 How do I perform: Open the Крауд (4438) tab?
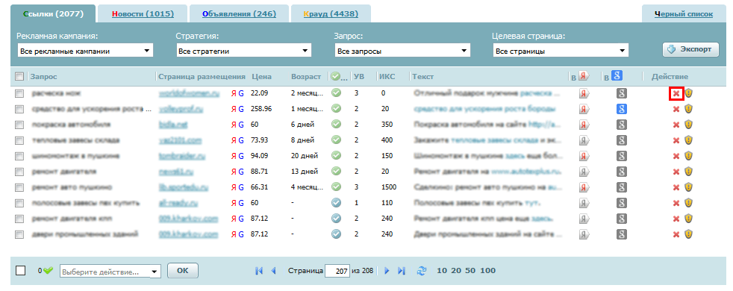point(331,14)
